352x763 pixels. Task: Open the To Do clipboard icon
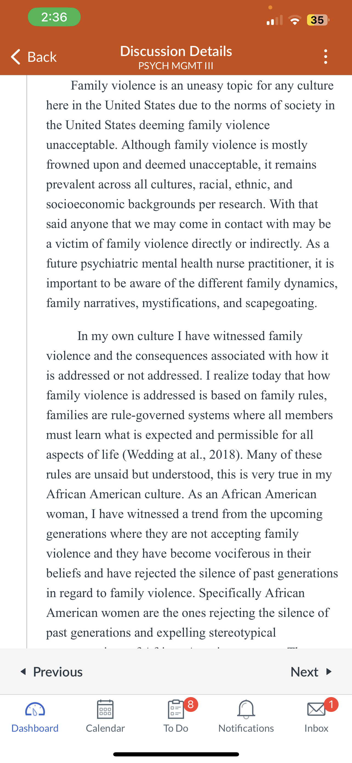(176, 709)
